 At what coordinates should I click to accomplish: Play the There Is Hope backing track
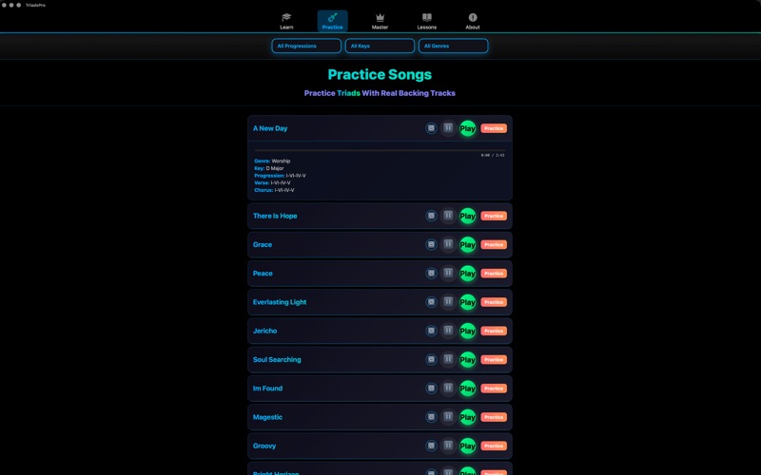pyautogui.click(x=468, y=216)
